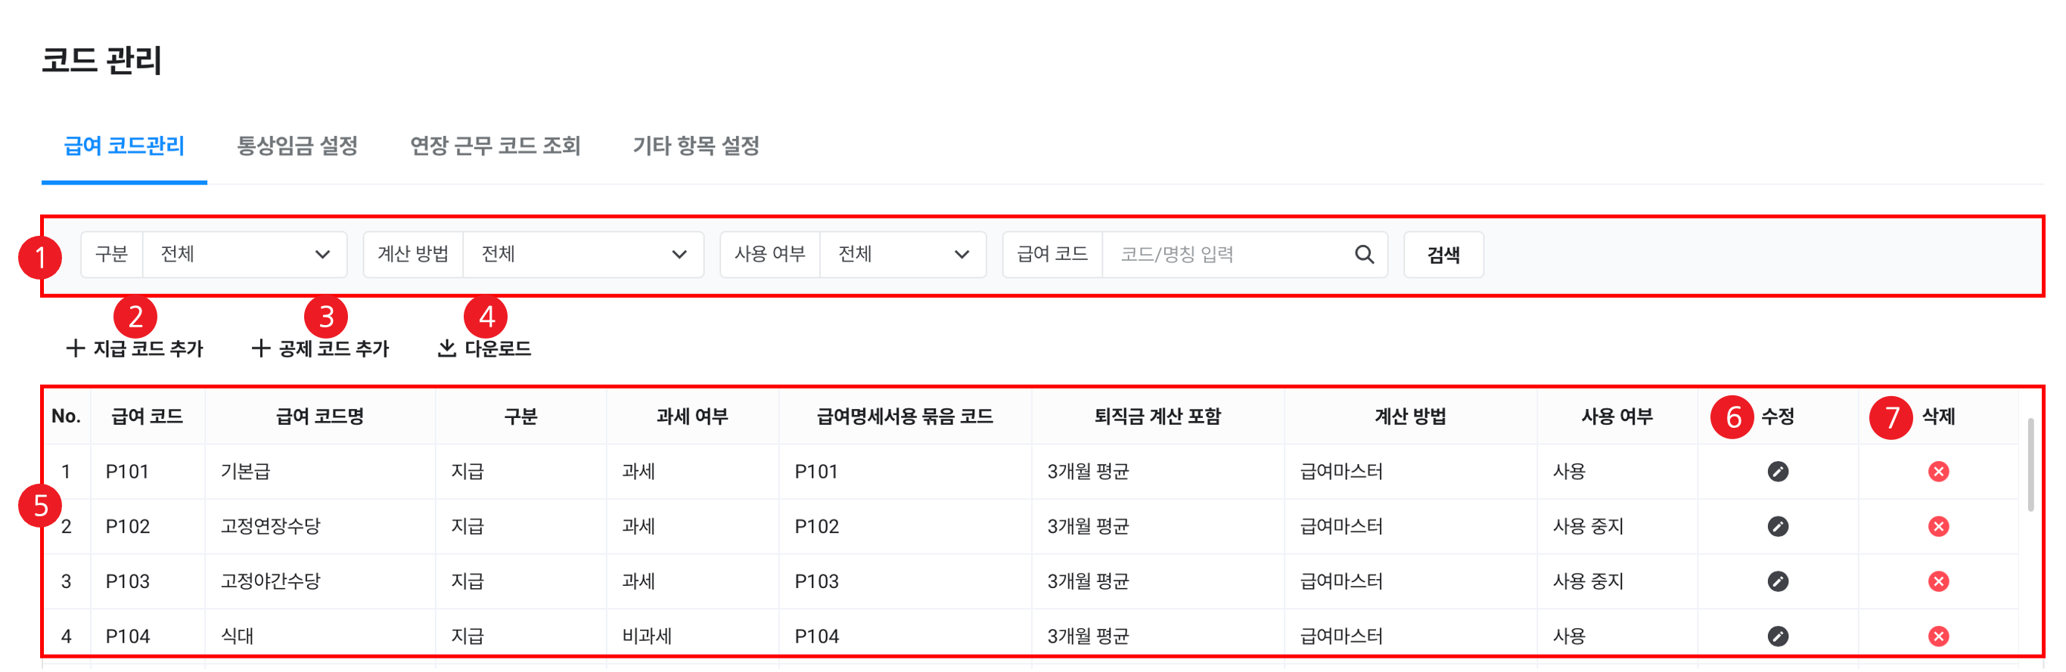The height and width of the screenshot is (672, 2066).
Task: Click 지급 코드 추가 button
Action: point(135,348)
